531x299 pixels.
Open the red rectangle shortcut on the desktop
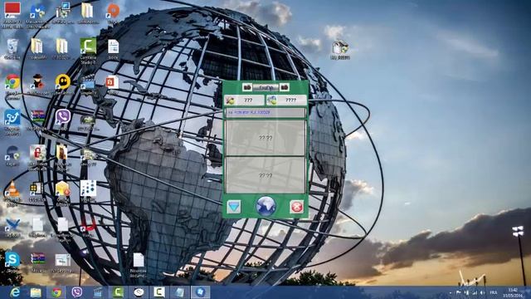point(12,10)
